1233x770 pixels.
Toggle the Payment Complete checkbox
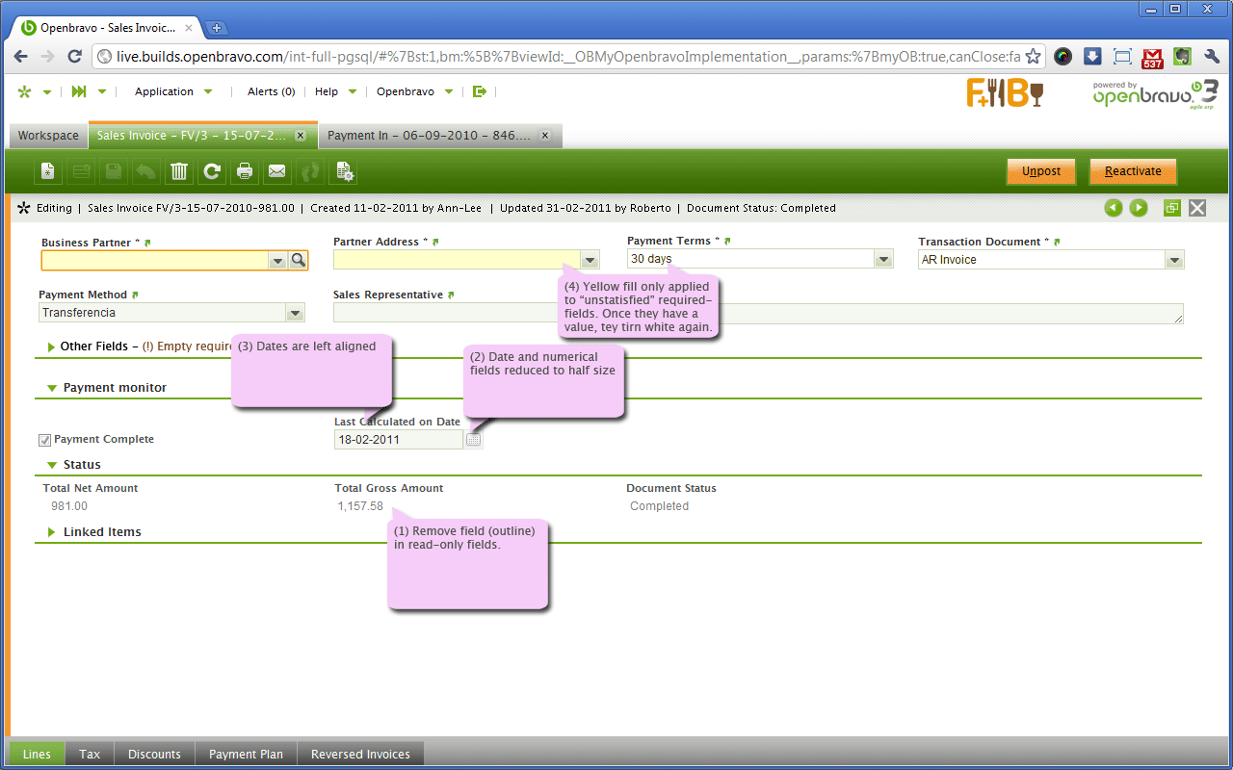click(44, 440)
